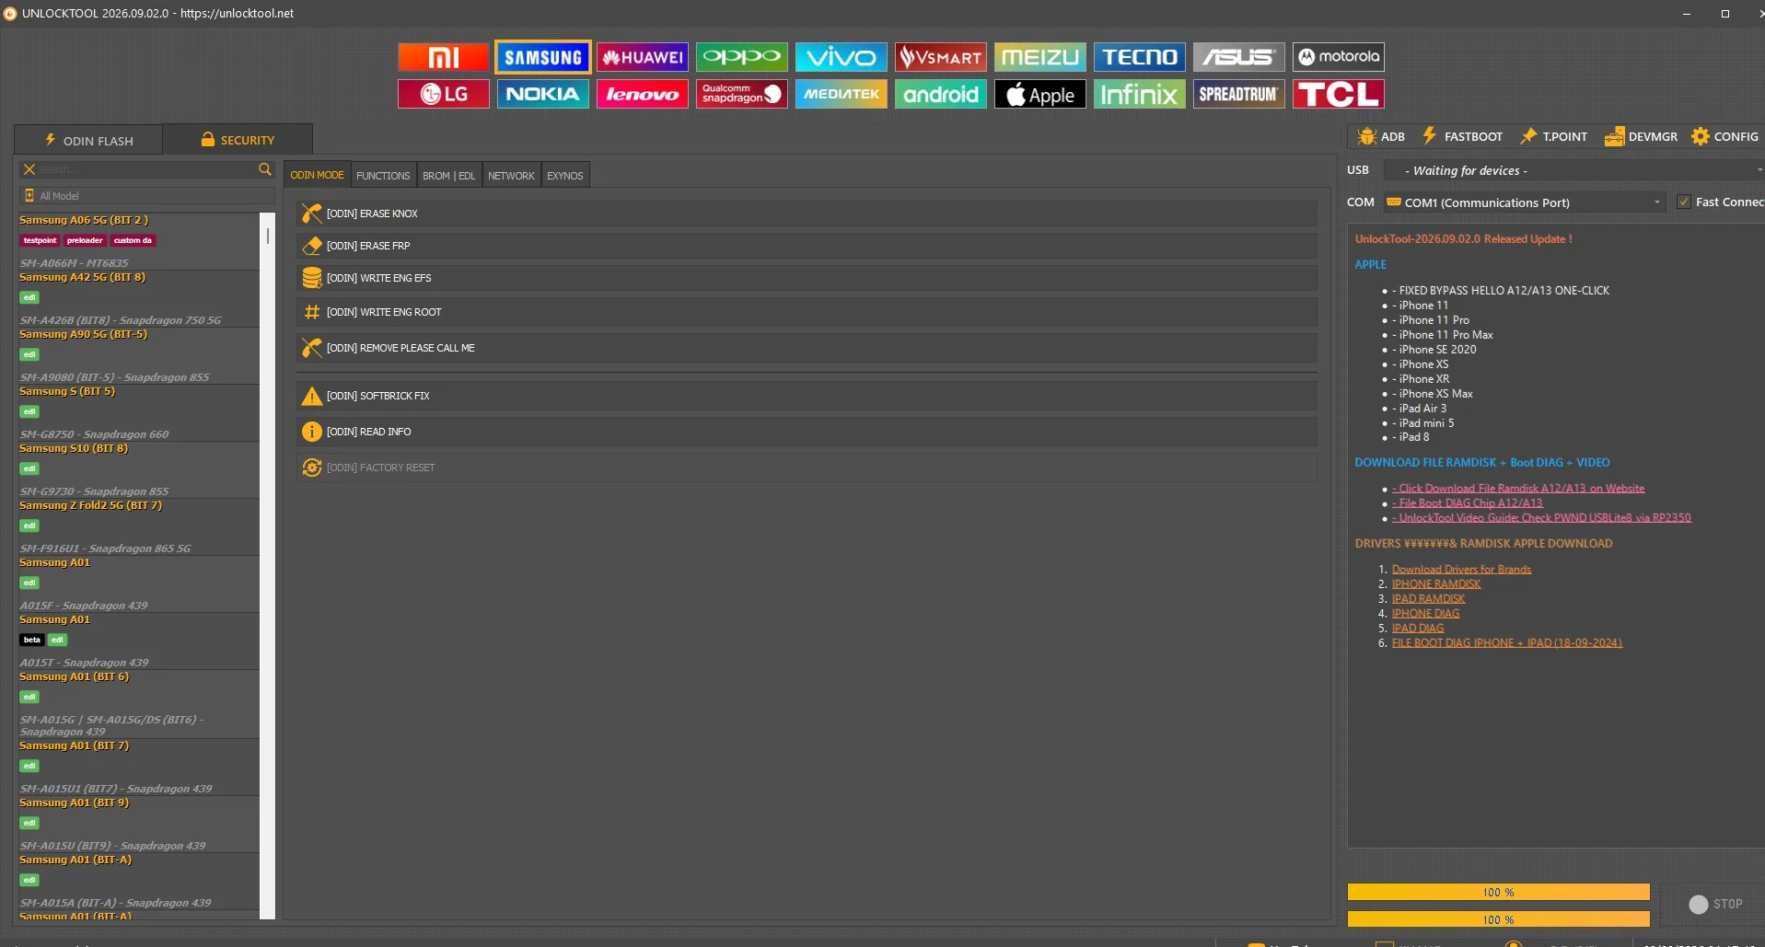Click the model search field
Screen dimensions: 1765x947
tap(147, 169)
